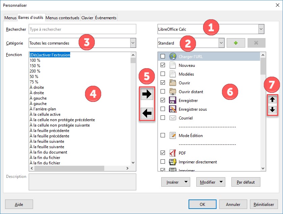
Task: Move the selected item down with the down arrow
Action: coord(272,110)
